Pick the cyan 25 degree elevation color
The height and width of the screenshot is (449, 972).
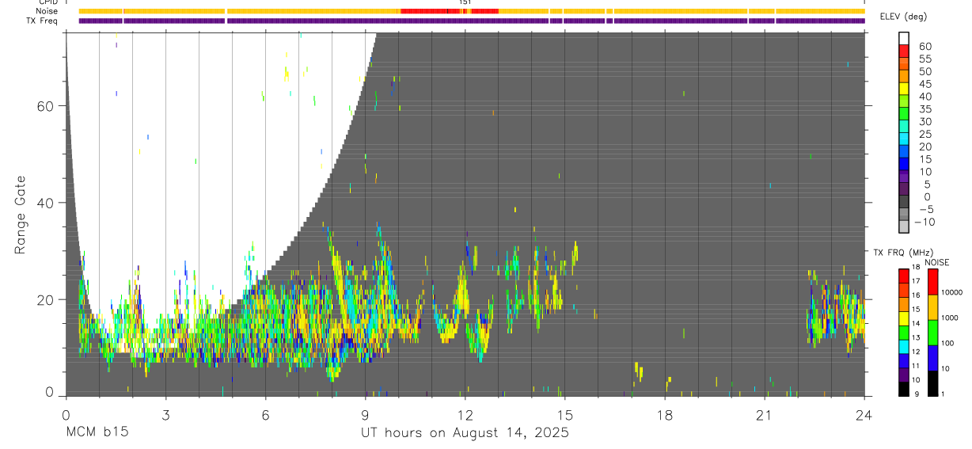903,139
